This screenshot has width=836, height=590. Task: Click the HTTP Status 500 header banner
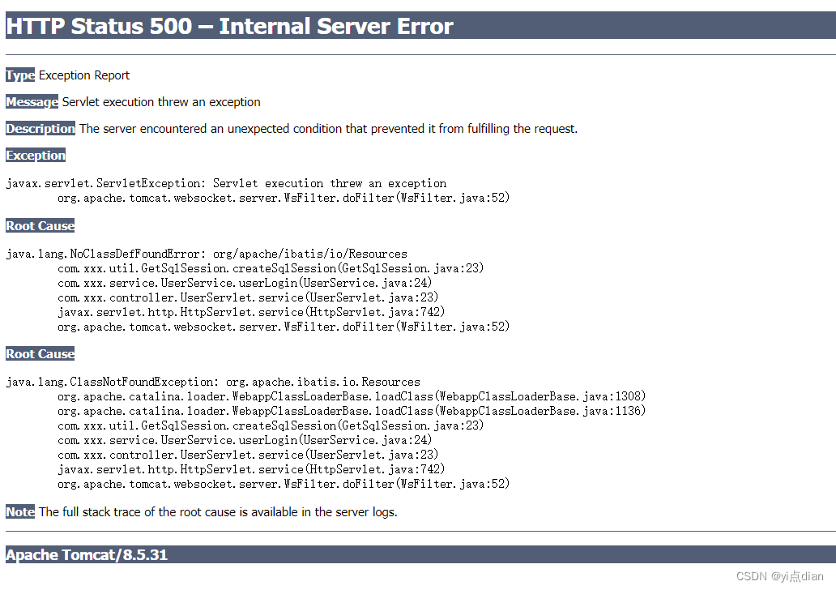(x=229, y=26)
